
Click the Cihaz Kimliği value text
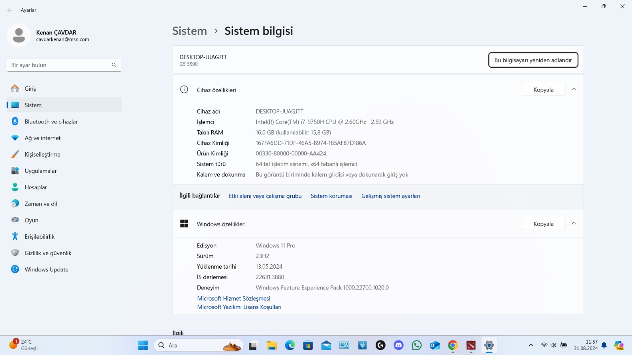(x=311, y=143)
